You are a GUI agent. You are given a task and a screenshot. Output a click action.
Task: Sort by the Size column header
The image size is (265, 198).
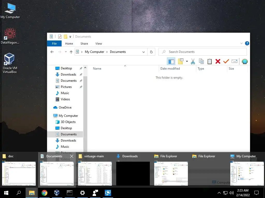pos(231,69)
